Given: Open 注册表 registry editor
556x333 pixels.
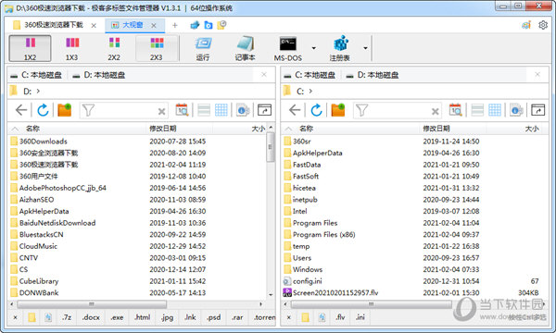Looking at the screenshot, I should tap(340, 48).
